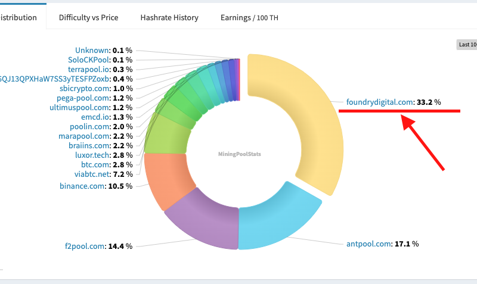This screenshot has width=477, height=284.
Task: Click the braiins.com link
Action: tap(89, 145)
